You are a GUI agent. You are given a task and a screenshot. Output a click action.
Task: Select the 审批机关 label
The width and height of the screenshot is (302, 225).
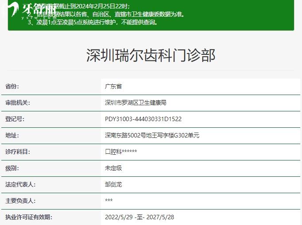(x=18, y=103)
